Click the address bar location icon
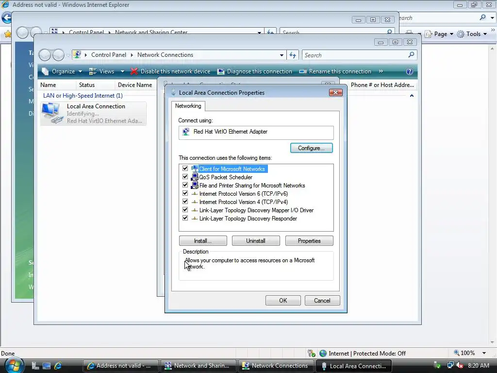The height and width of the screenshot is (373, 497). pyautogui.click(x=77, y=55)
